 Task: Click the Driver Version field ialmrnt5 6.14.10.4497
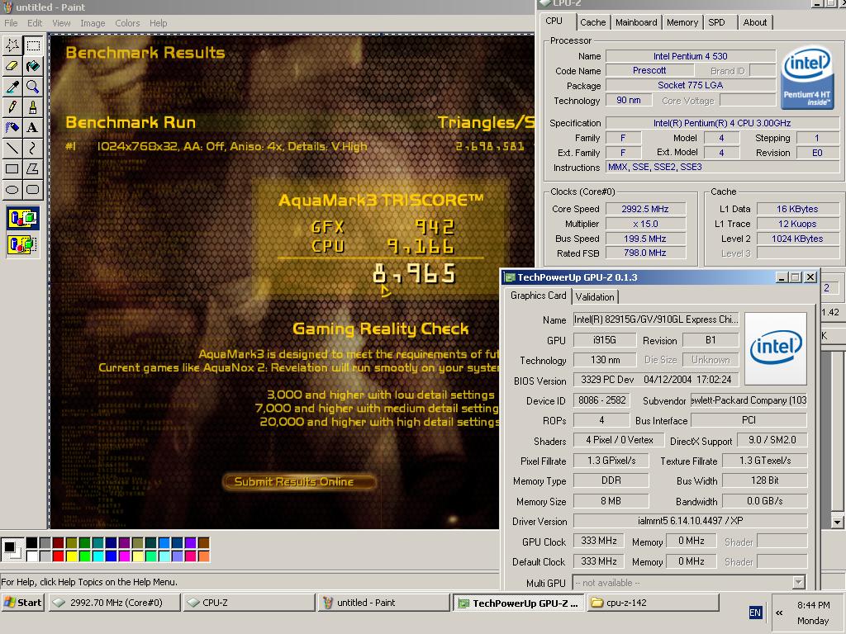[x=690, y=521]
